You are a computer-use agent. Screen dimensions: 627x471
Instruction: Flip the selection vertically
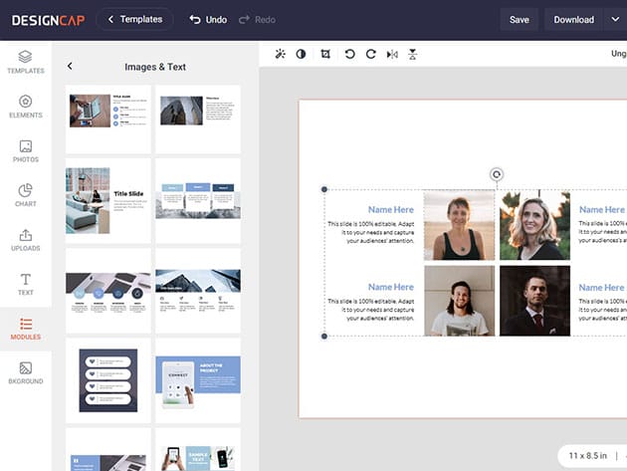pyautogui.click(x=413, y=54)
